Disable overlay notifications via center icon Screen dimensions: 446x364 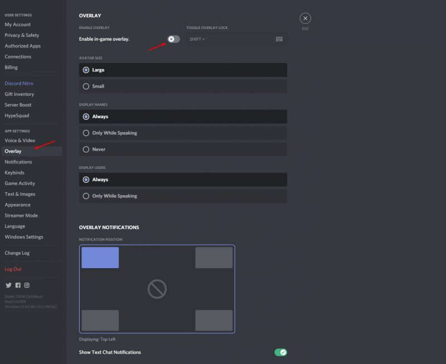pyautogui.click(x=157, y=289)
